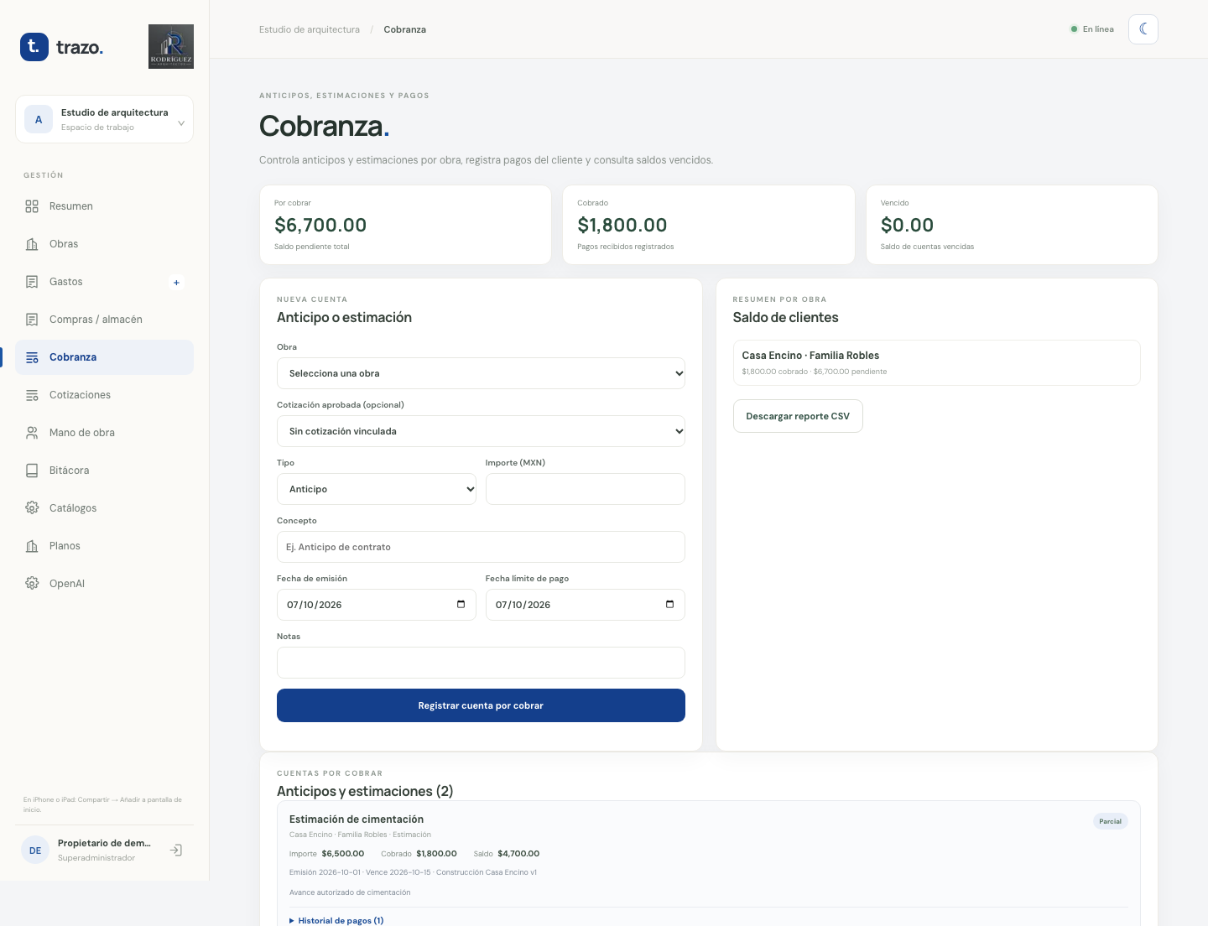Click the Catálogos gear icon
The image size is (1208, 926).
[32, 508]
